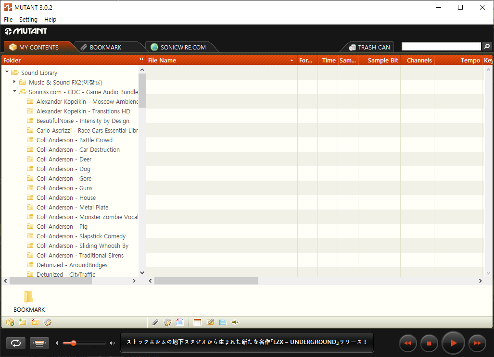Image resolution: width=494 pixels, height=357 pixels.
Task: Open the File menu
Action: (8, 20)
